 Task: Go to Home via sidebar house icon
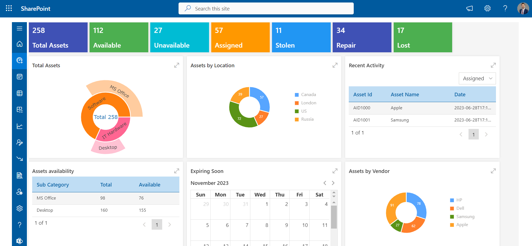click(19, 44)
